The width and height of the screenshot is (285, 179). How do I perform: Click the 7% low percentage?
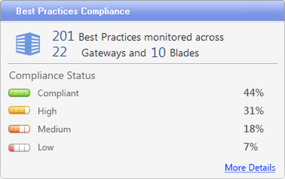click(x=250, y=147)
